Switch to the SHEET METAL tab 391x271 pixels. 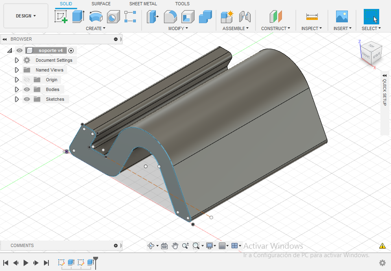tap(143, 4)
